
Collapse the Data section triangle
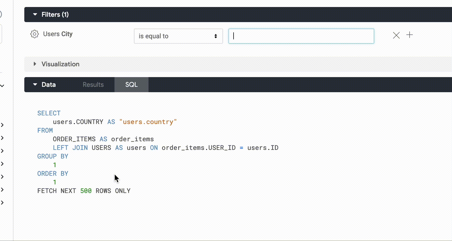click(35, 84)
